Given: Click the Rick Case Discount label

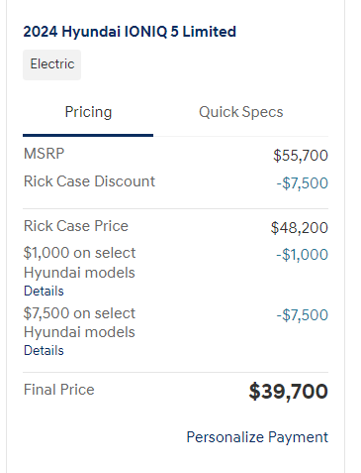Looking at the screenshot, I should 89,181.
